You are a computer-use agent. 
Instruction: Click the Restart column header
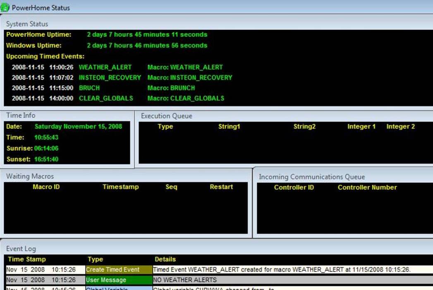tap(221, 187)
